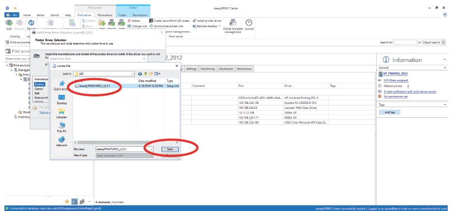The image size is (451, 211).
Task: Select Dell in manufacturer list
Action: [37, 93]
